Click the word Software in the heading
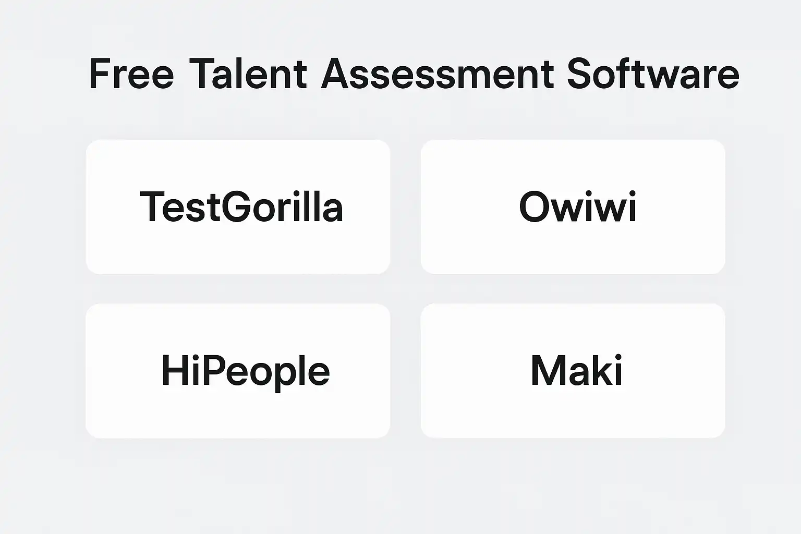 pos(653,74)
